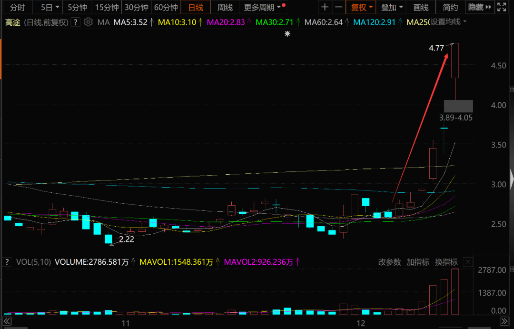Click the grid icon beside the price axis

point(512,89)
